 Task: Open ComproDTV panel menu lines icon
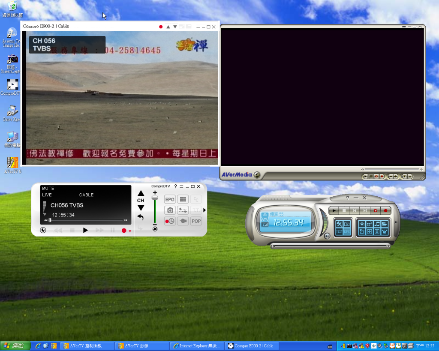point(181,186)
